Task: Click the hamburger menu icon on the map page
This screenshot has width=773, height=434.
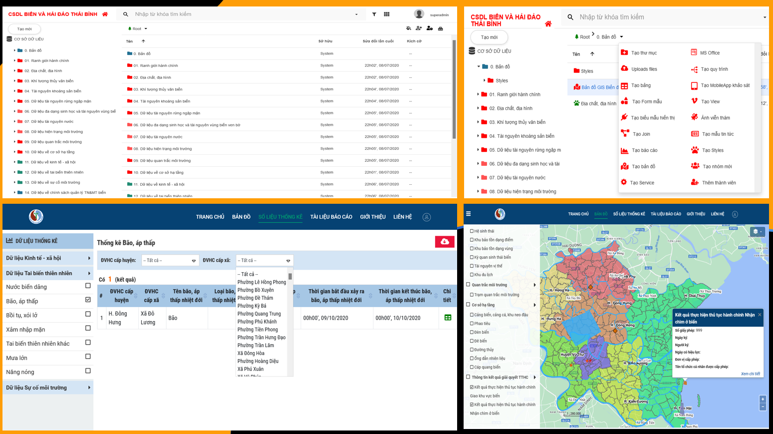Action: click(x=469, y=214)
